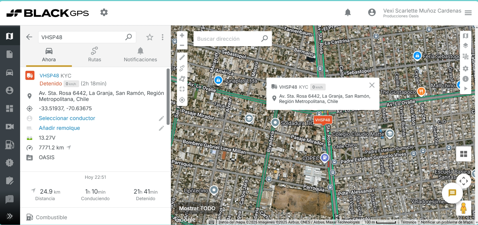Click Añadir remolque link
This screenshot has height=225, width=478.
59,128
